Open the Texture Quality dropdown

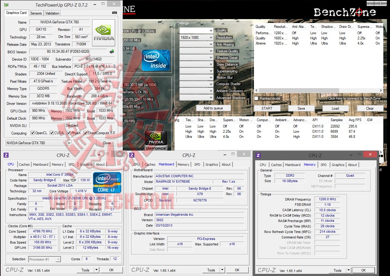[196, 51]
